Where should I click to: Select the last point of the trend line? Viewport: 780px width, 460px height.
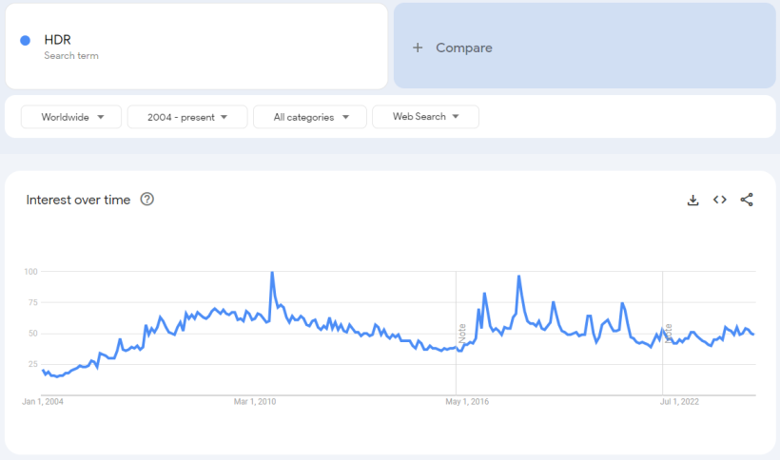point(753,334)
